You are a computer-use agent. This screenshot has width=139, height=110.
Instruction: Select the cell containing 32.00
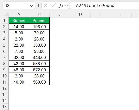pyautogui.click(x=19, y=57)
